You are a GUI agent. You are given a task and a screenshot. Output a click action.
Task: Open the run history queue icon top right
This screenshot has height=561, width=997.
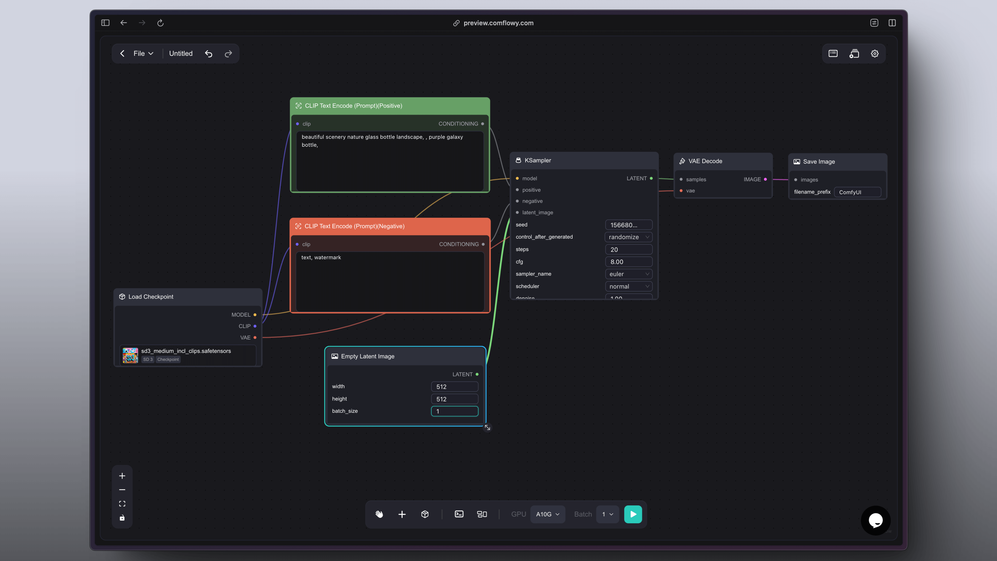coord(854,54)
